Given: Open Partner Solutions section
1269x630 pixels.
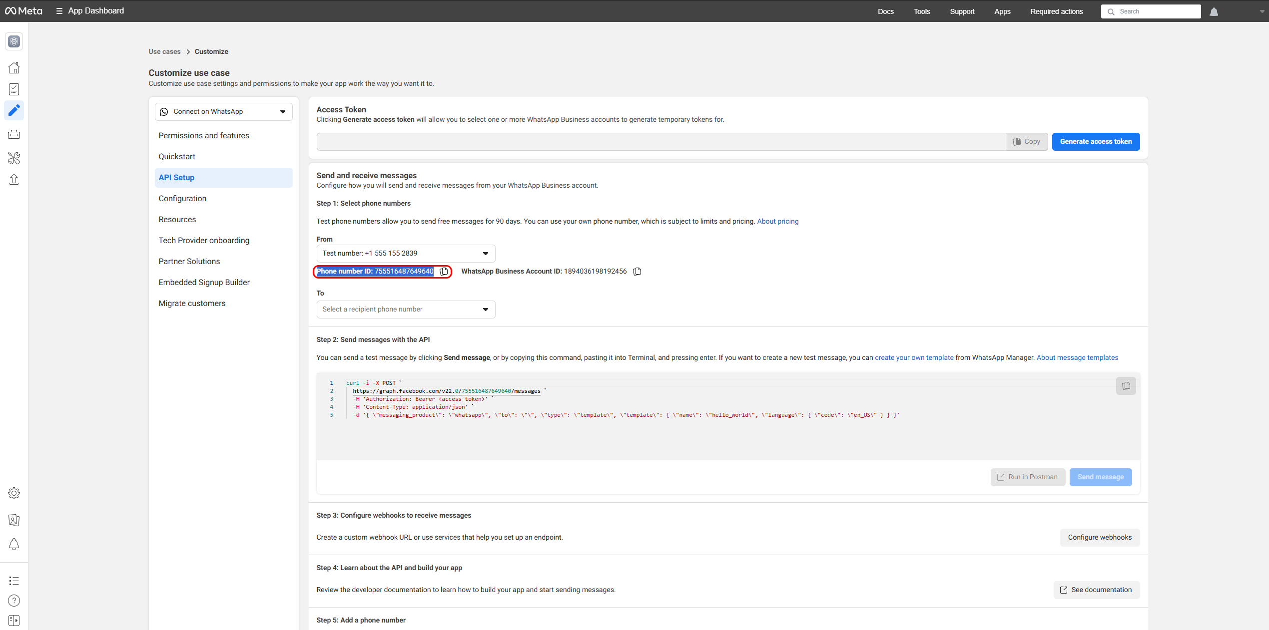Looking at the screenshot, I should [x=224, y=262].
